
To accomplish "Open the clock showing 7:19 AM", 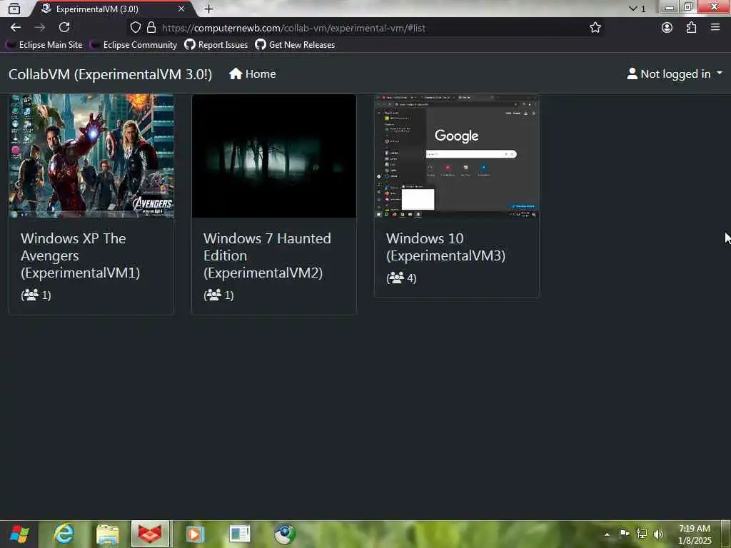I will click(695, 534).
